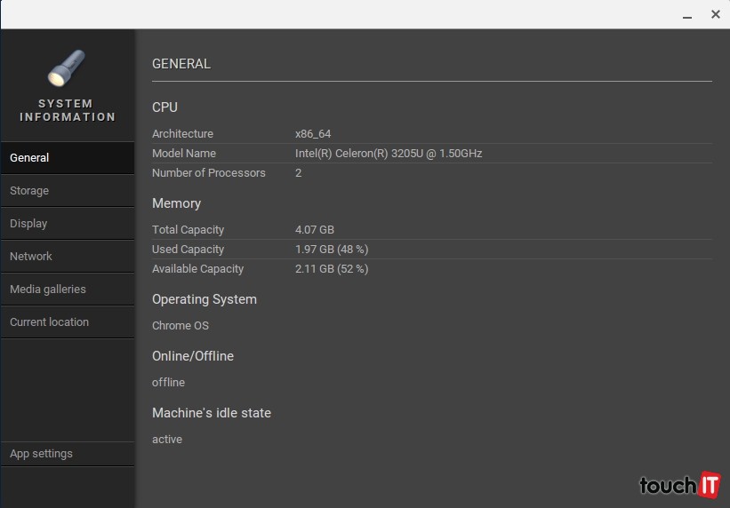Open App settings in the sidebar
Screen dimensions: 730x508
pos(68,454)
